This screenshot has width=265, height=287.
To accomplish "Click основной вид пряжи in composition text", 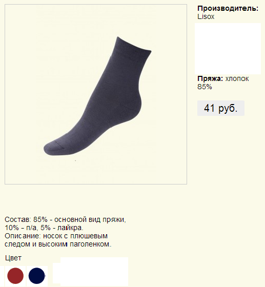I will (x=89, y=219).
